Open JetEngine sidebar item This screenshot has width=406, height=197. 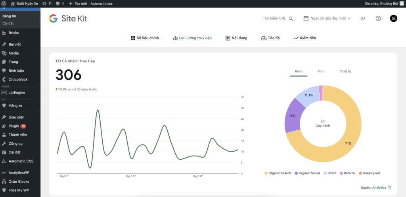(17, 92)
